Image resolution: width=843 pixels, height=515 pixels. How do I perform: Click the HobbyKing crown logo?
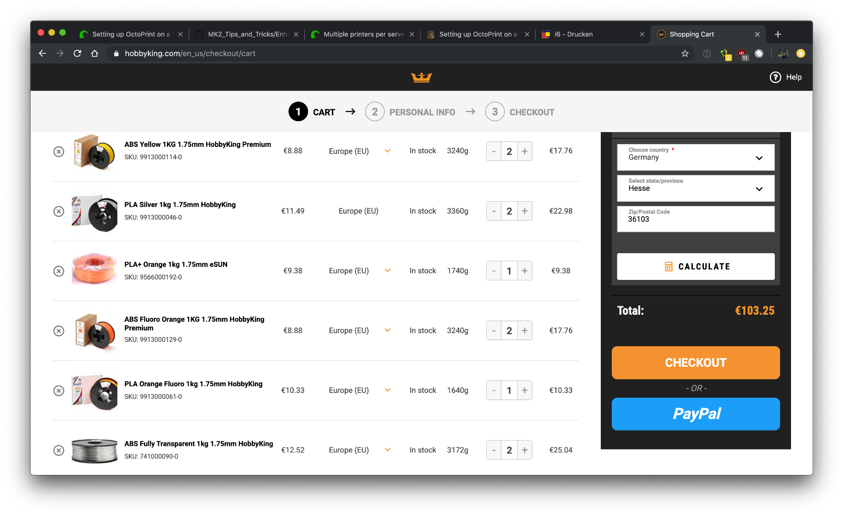pyautogui.click(x=421, y=77)
